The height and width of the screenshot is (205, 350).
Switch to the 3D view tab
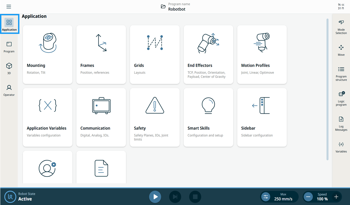9,69
